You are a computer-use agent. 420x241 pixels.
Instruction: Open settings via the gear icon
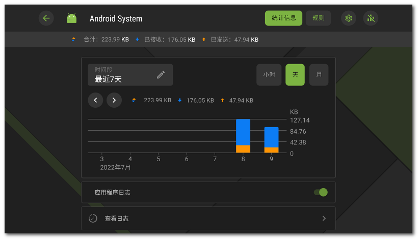pos(349,18)
